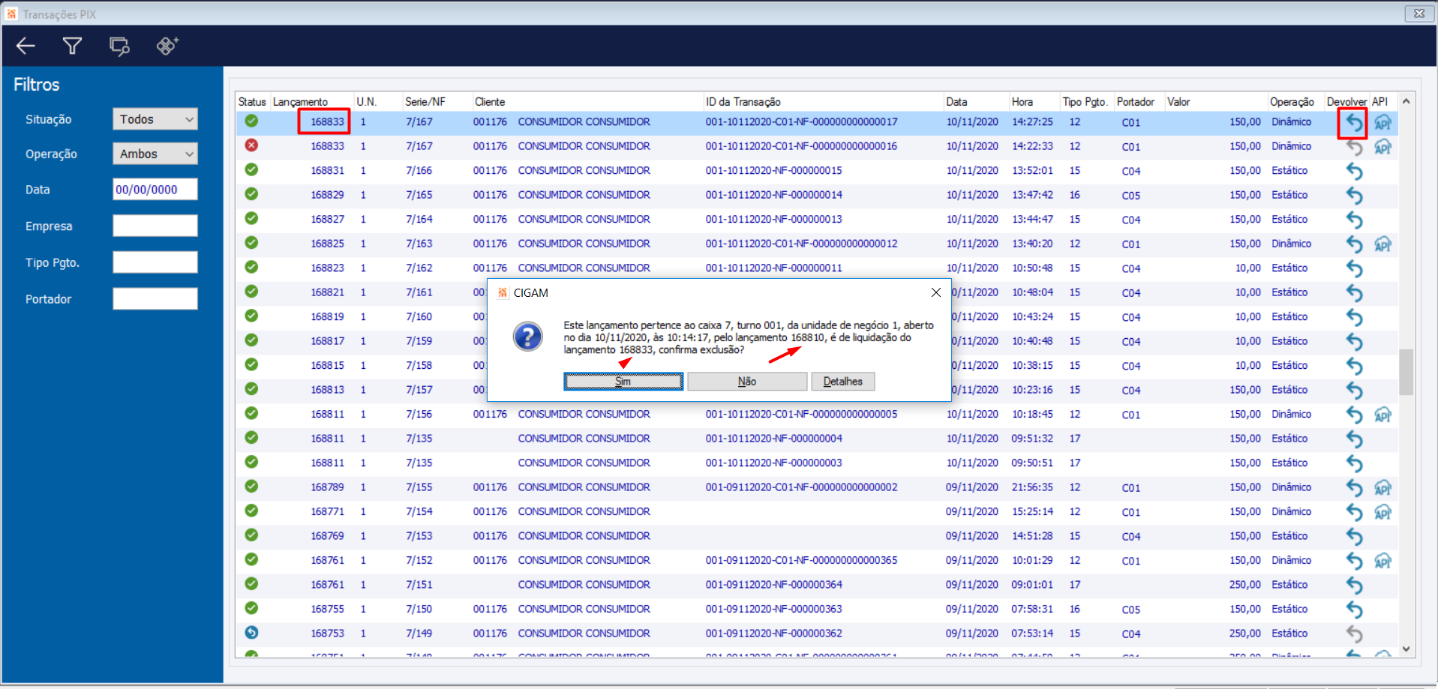Close the CIGAM dialog with X
Screen dimensions: 1438x689
(x=936, y=292)
